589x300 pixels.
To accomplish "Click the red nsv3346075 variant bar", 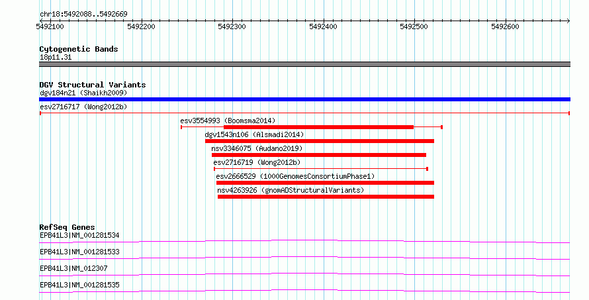I will pyautogui.click(x=319, y=155).
